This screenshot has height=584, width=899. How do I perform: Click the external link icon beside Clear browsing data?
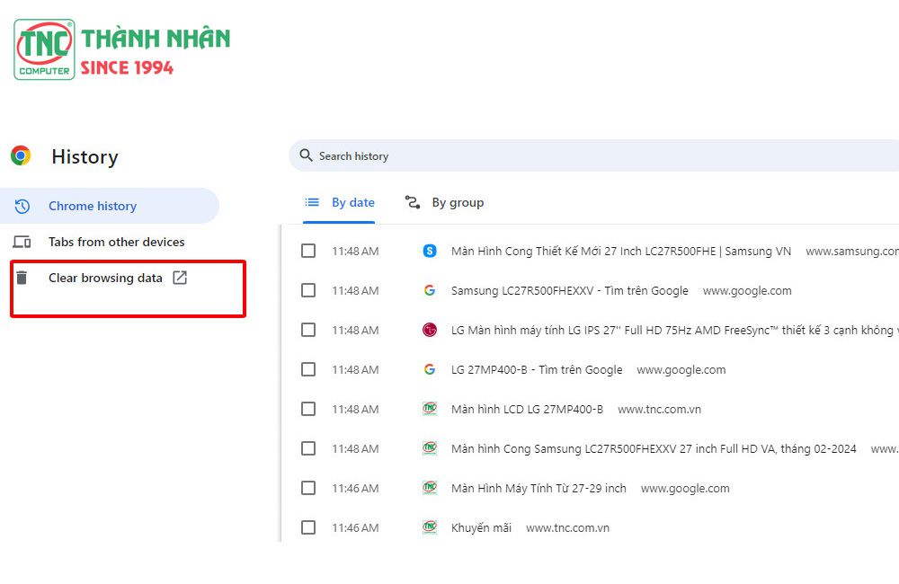(x=180, y=278)
